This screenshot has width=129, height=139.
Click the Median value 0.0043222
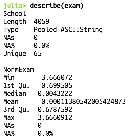(x=55, y=93)
